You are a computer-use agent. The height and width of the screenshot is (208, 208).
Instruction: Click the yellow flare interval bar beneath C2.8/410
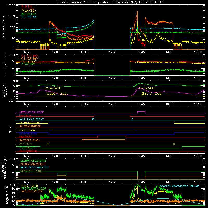click(x=138, y=96)
